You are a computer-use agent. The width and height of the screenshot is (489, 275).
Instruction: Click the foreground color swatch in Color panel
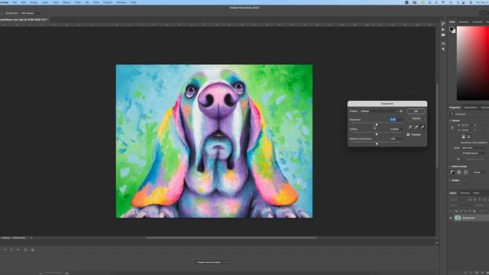click(x=452, y=29)
